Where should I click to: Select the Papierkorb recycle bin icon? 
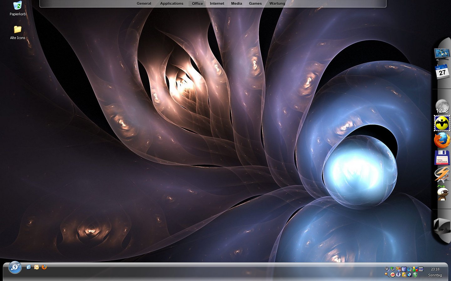point(18,8)
